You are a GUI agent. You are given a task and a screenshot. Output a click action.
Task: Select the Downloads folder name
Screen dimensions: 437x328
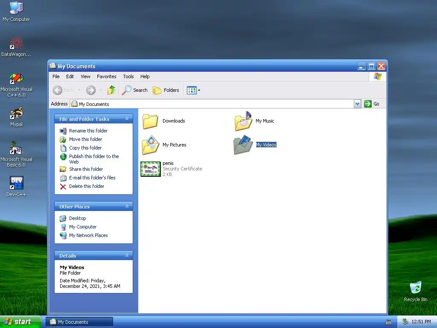pyautogui.click(x=174, y=121)
